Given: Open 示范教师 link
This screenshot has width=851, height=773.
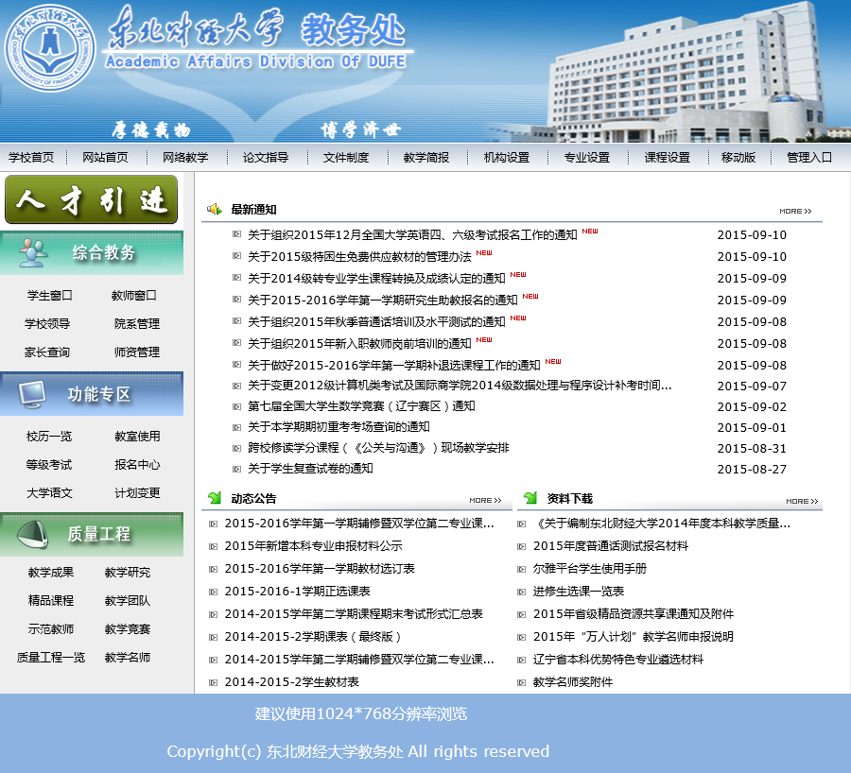Looking at the screenshot, I should (x=51, y=629).
